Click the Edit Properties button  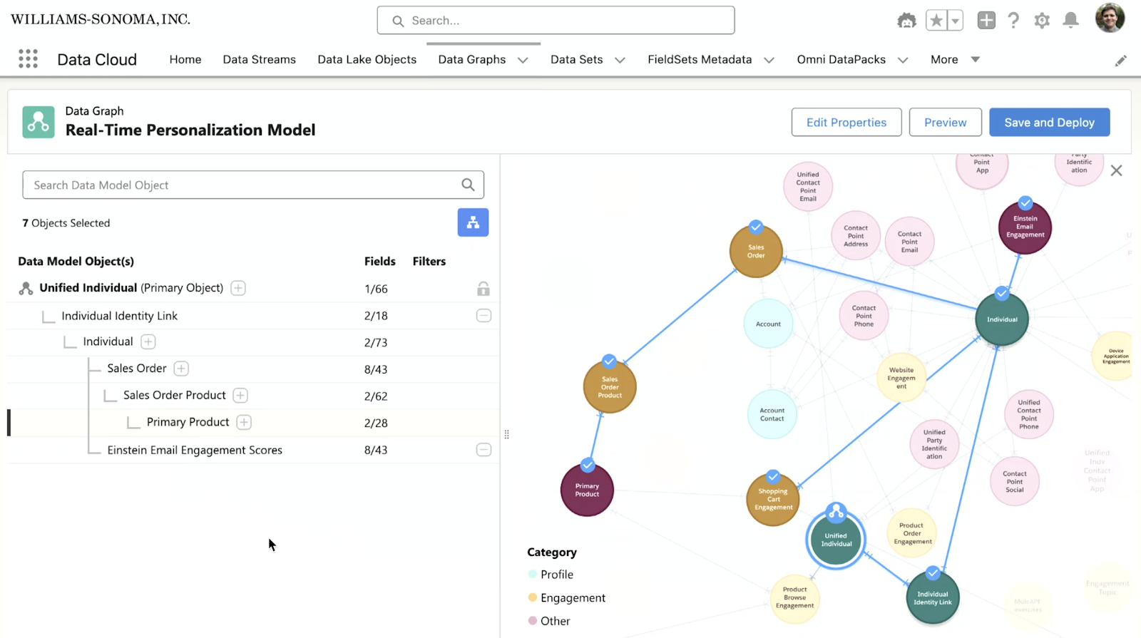pyautogui.click(x=846, y=122)
